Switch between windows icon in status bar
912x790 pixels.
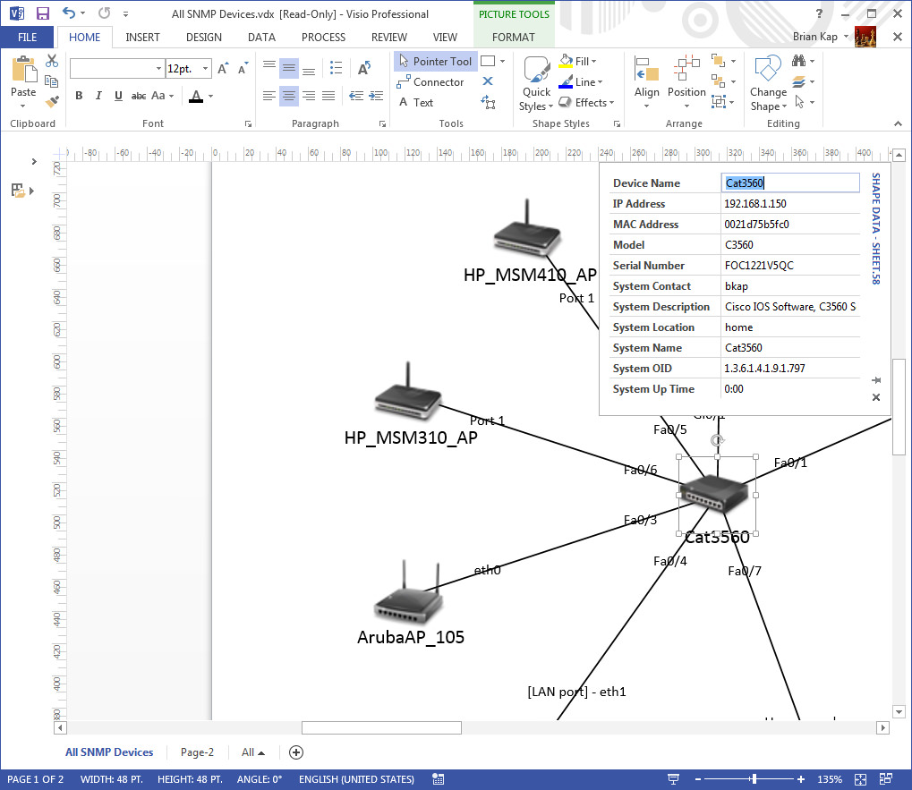point(886,779)
